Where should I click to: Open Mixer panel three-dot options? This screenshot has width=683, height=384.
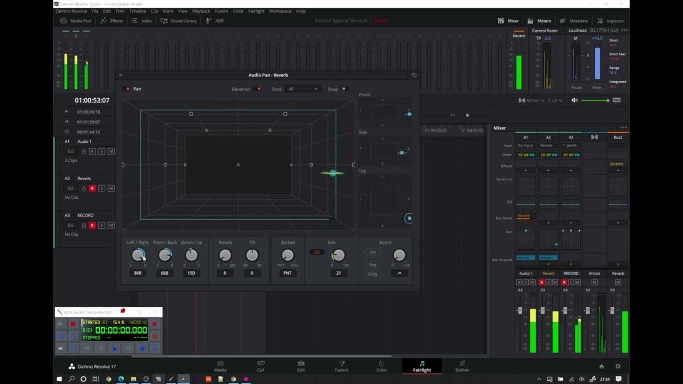click(x=623, y=128)
